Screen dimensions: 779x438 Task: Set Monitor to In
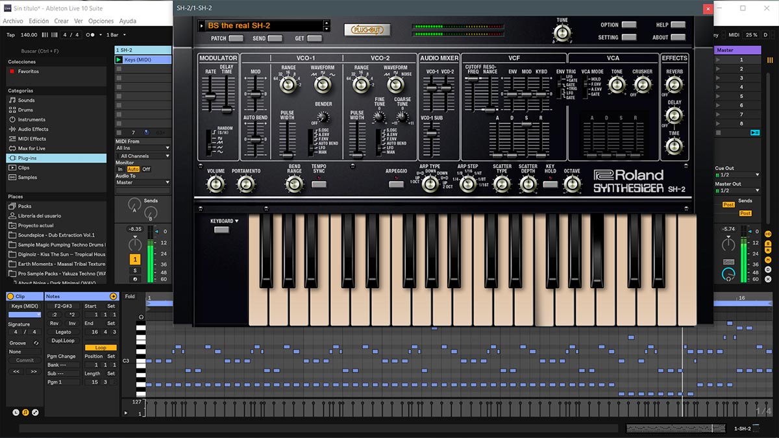tap(120, 169)
